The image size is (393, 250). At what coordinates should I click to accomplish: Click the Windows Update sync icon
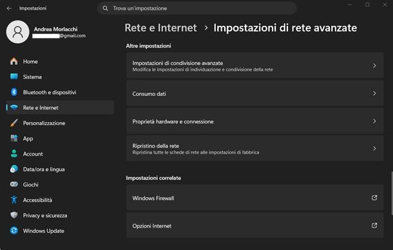pos(14,231)
